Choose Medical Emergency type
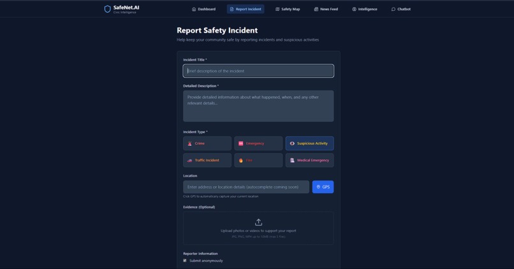The image size is (514, 269). point(309,161)
